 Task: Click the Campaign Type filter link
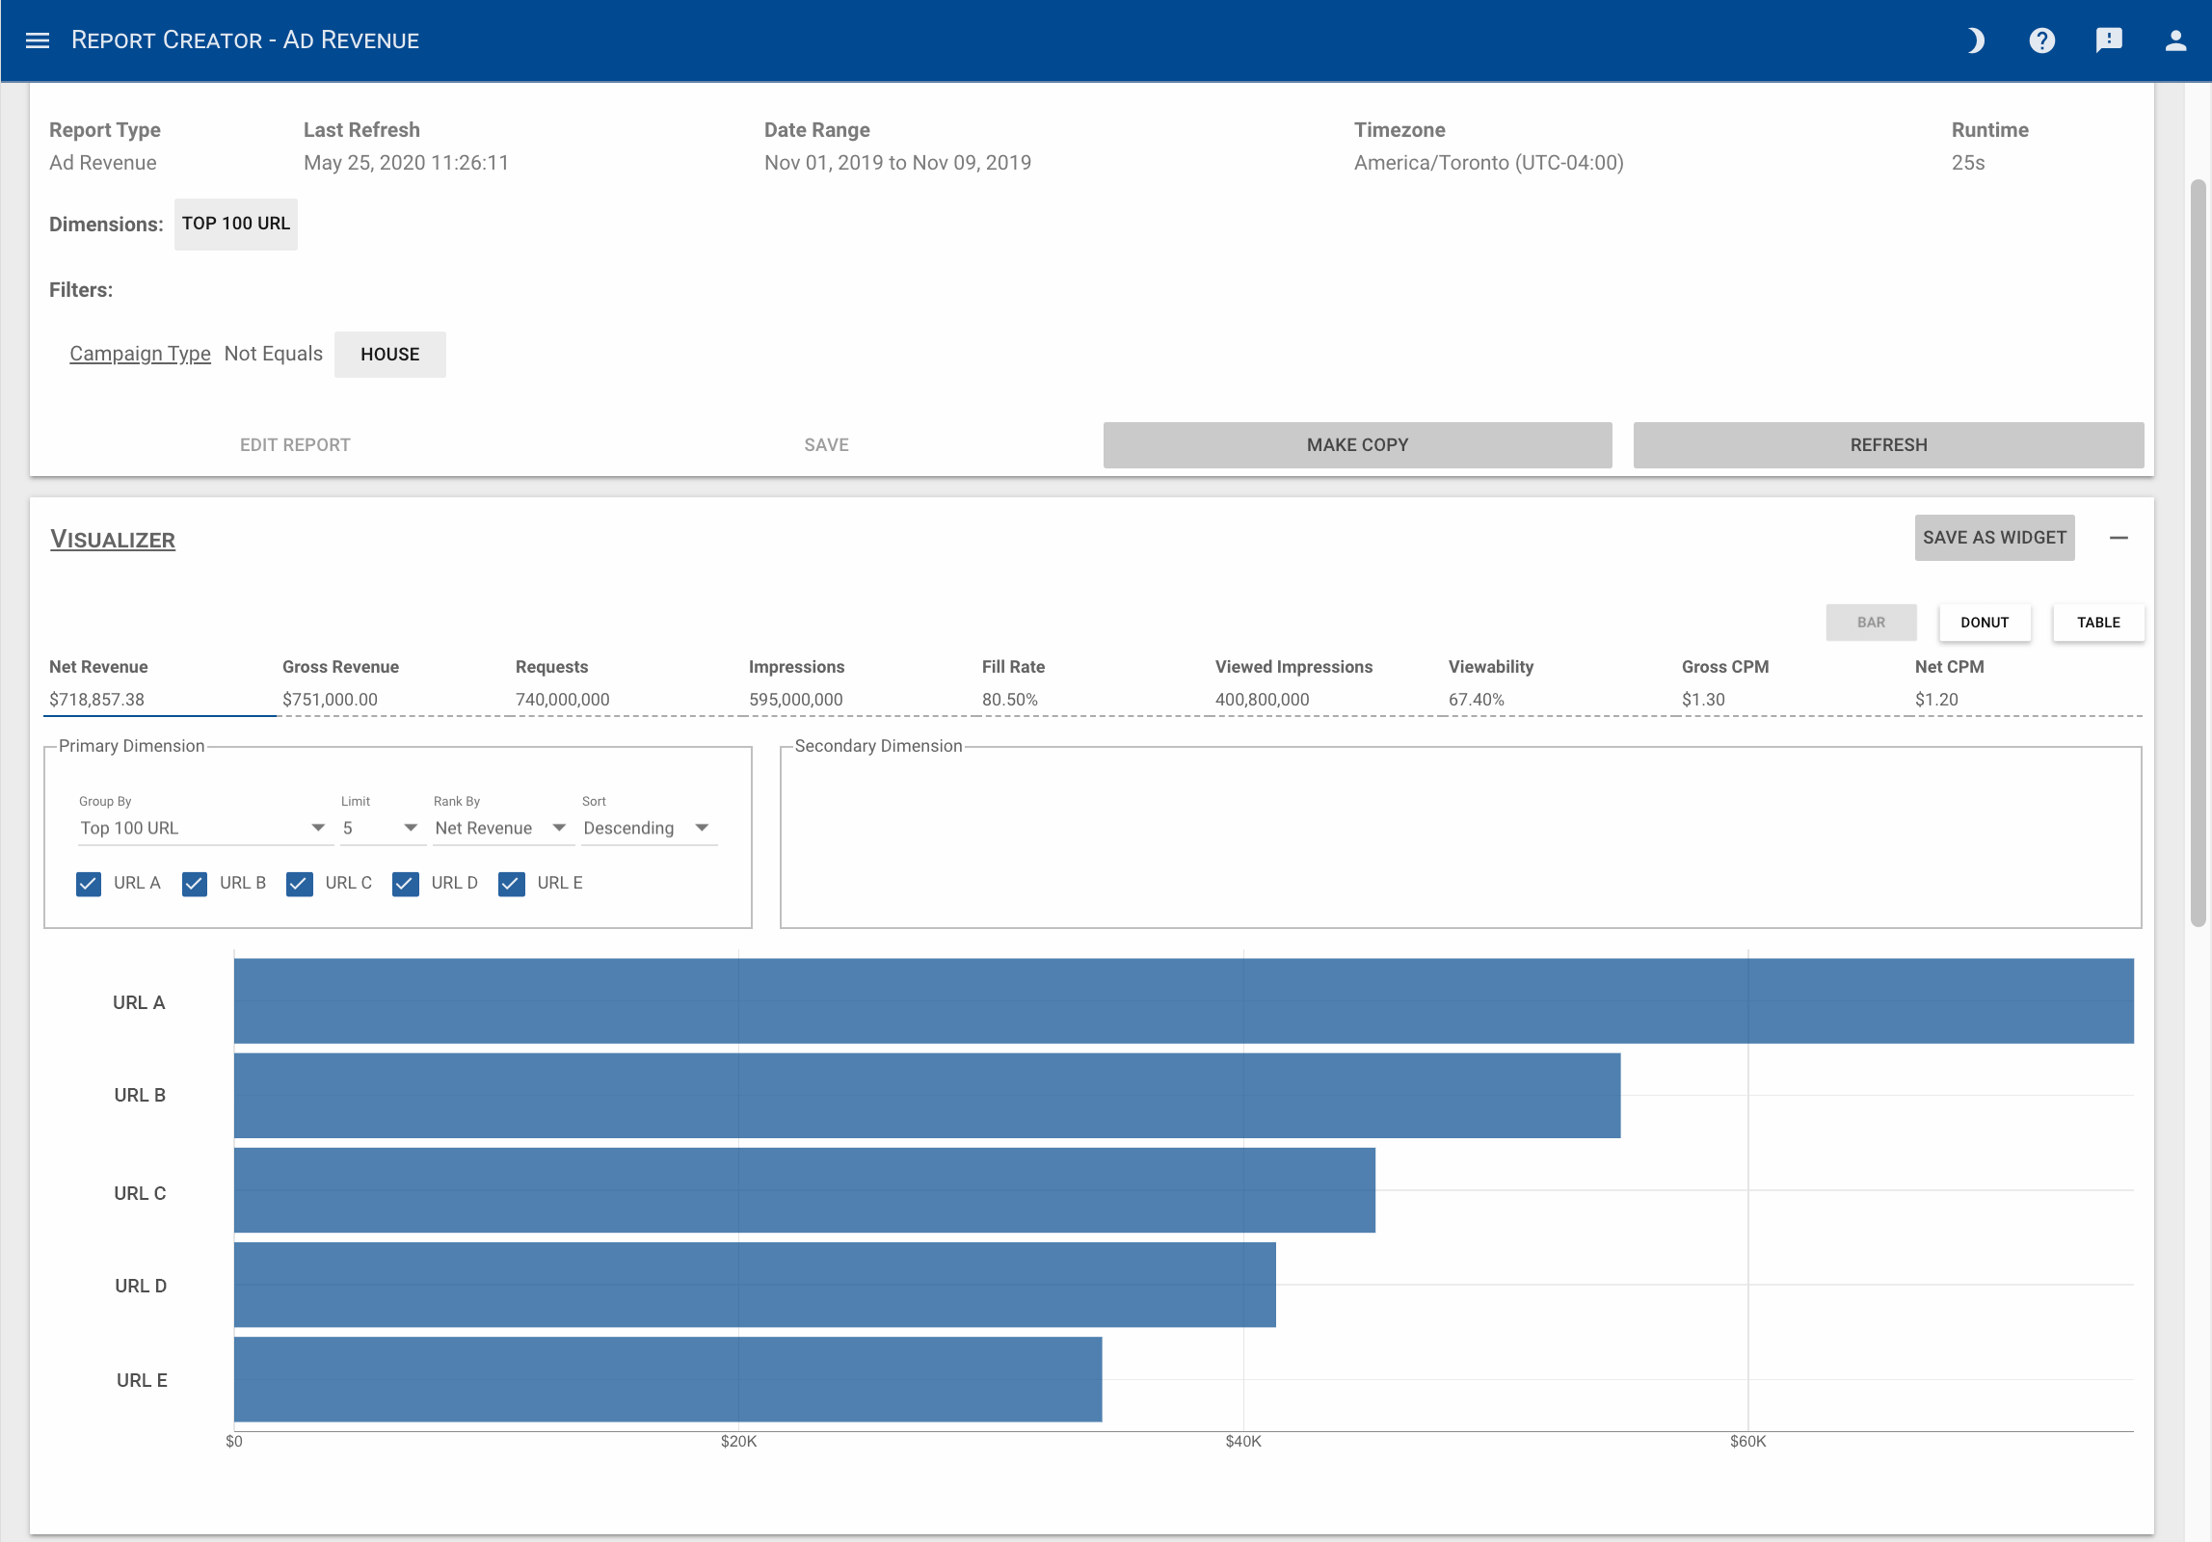pos(140,354)
